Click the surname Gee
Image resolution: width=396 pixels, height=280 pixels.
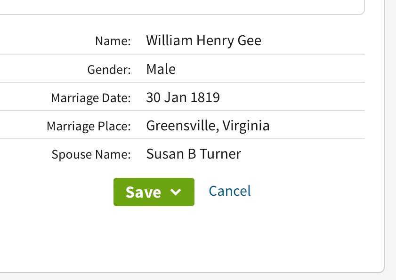[x=250, y=40]
